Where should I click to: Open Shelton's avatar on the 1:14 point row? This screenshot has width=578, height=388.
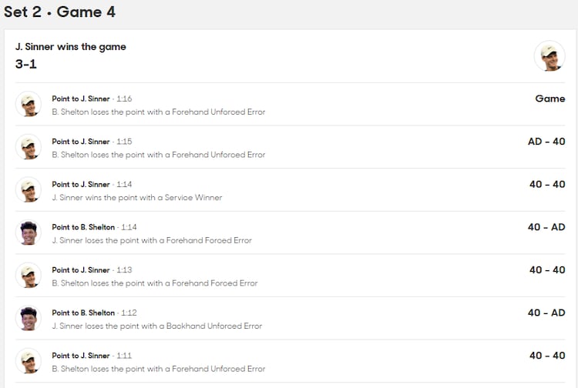(29, 233)
